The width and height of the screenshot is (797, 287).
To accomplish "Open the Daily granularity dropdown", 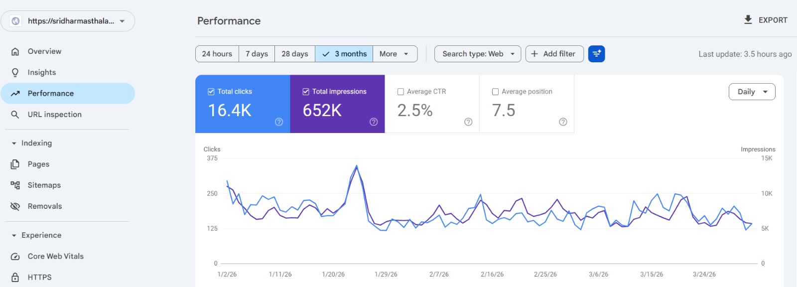I will coord(752,92).
